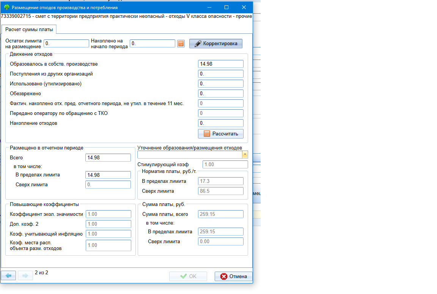Maximize the Размещение отходов window
The image size is (437, 294).
(226, 7)
